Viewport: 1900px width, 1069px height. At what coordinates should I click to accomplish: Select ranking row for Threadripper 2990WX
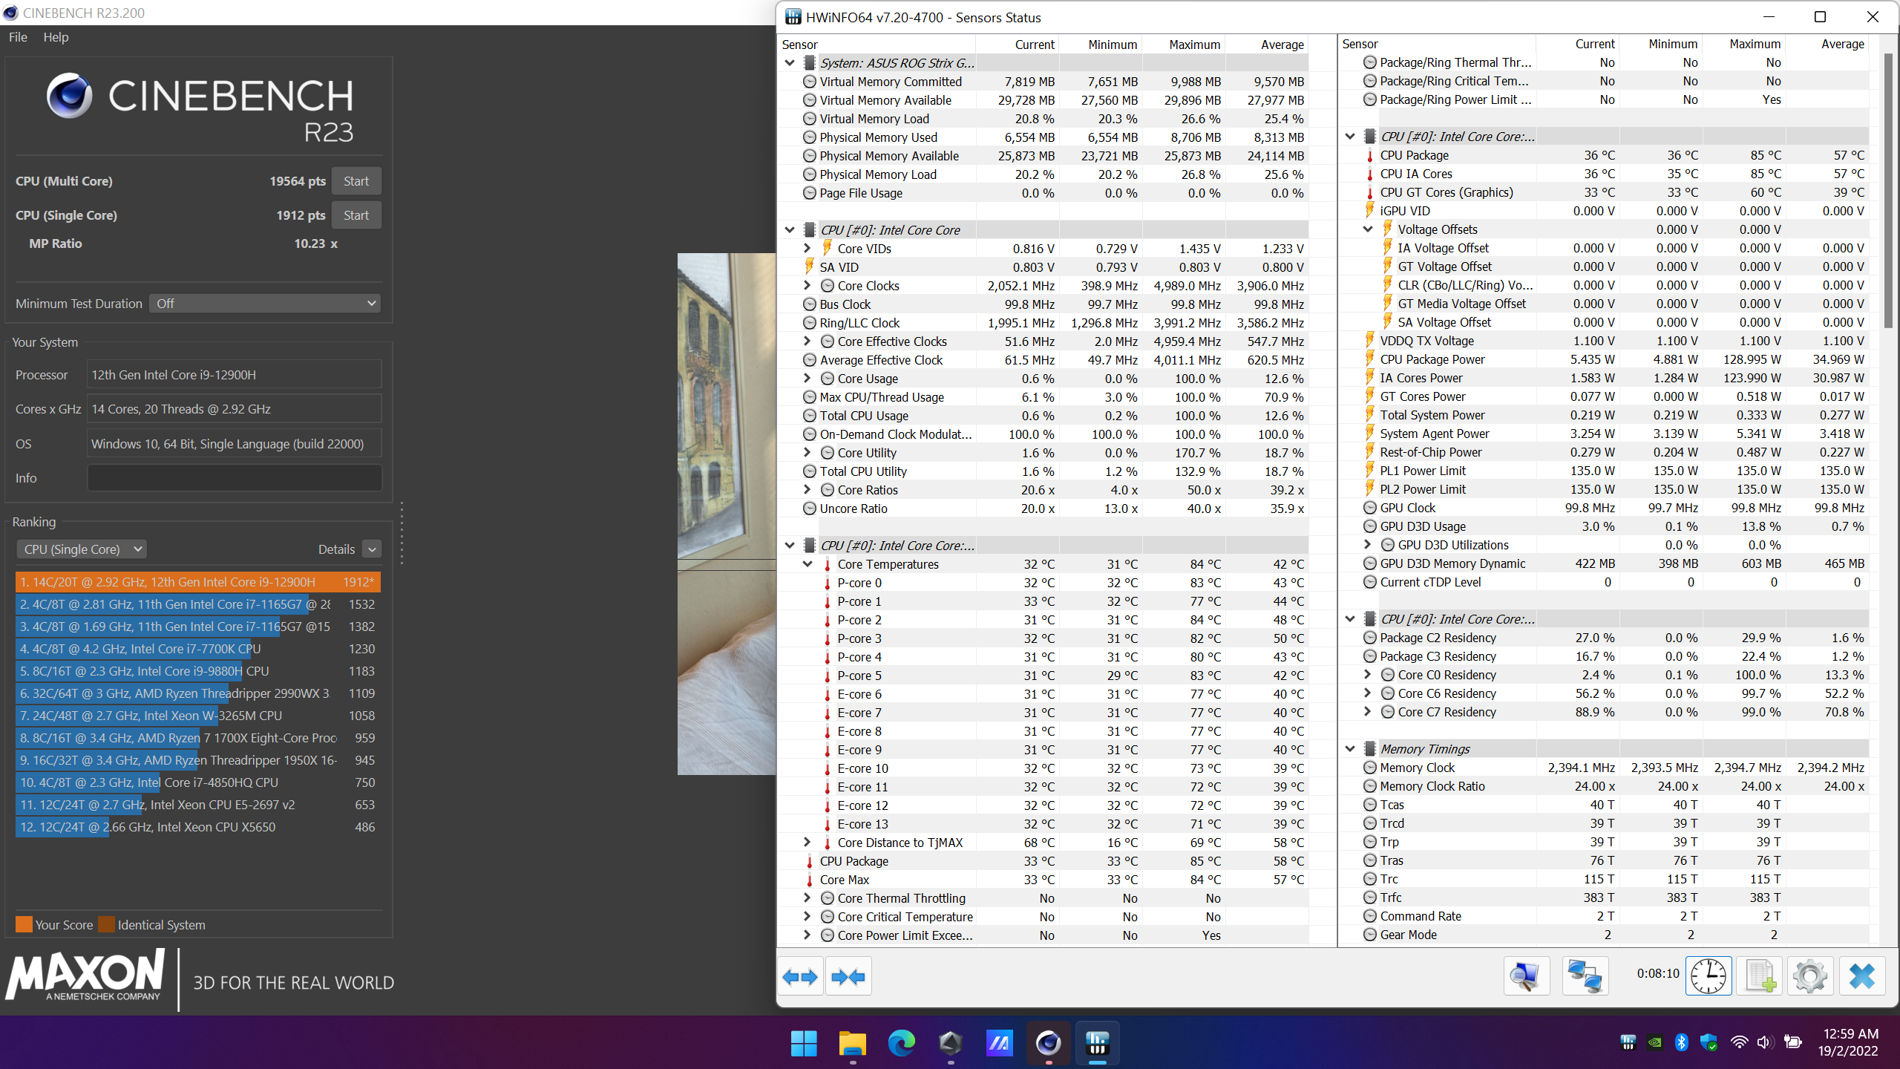pos(198,693)
